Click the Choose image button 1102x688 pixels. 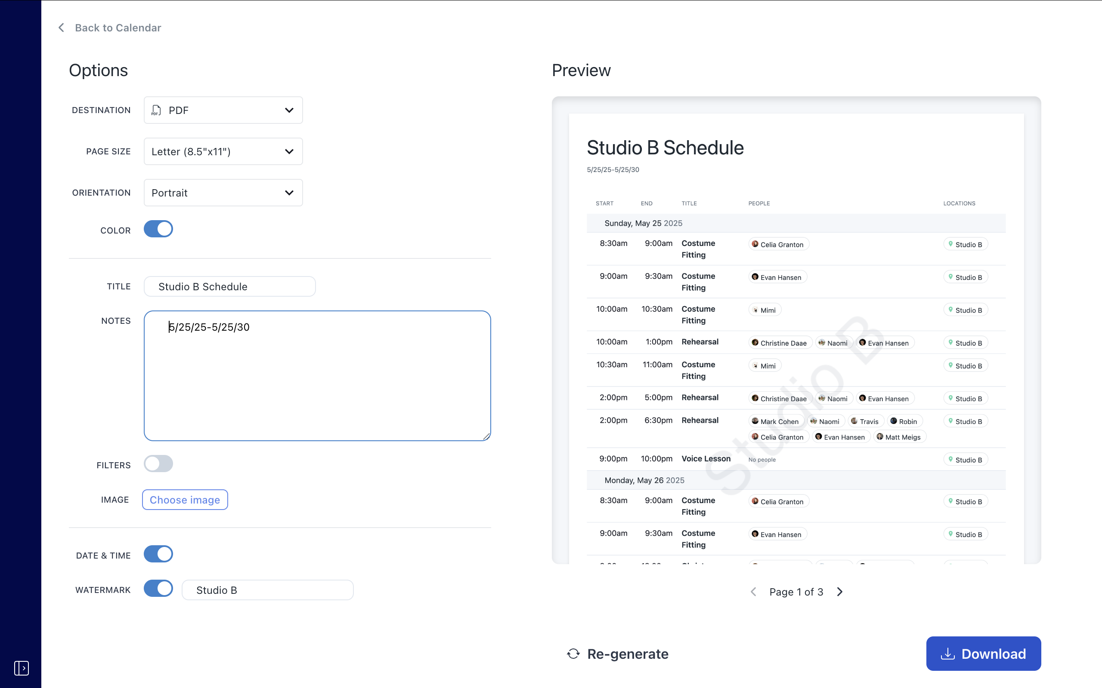[184, 499]
